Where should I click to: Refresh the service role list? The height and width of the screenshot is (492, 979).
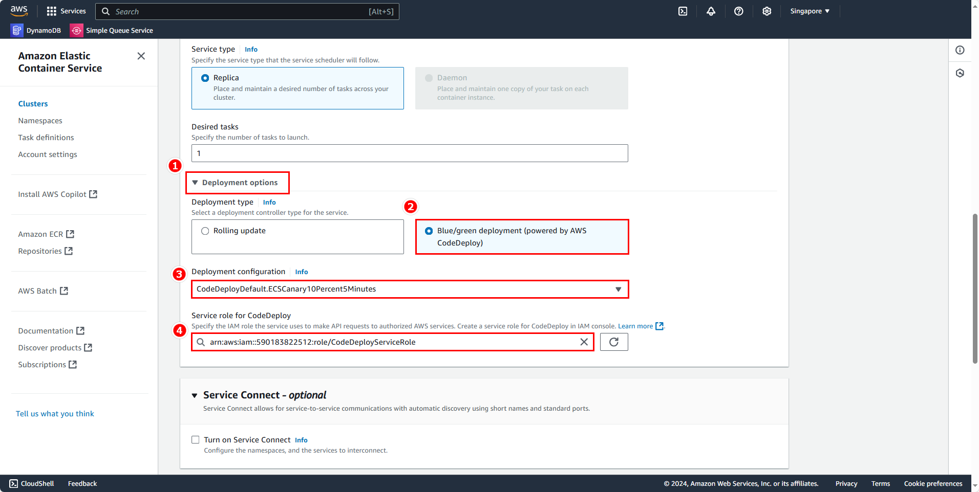click(x=614, y=342)
